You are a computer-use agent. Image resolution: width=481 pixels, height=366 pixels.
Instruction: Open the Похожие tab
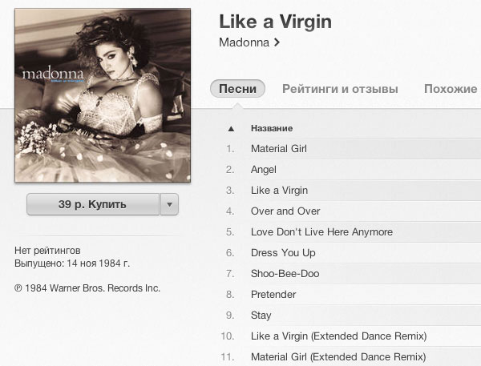(451, 89)
